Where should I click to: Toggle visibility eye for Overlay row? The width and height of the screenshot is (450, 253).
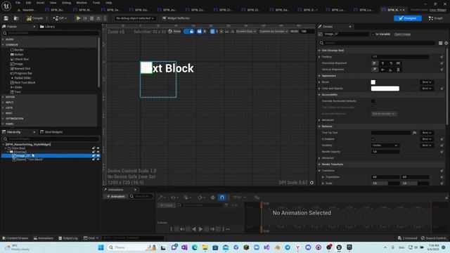coord(98,152)
